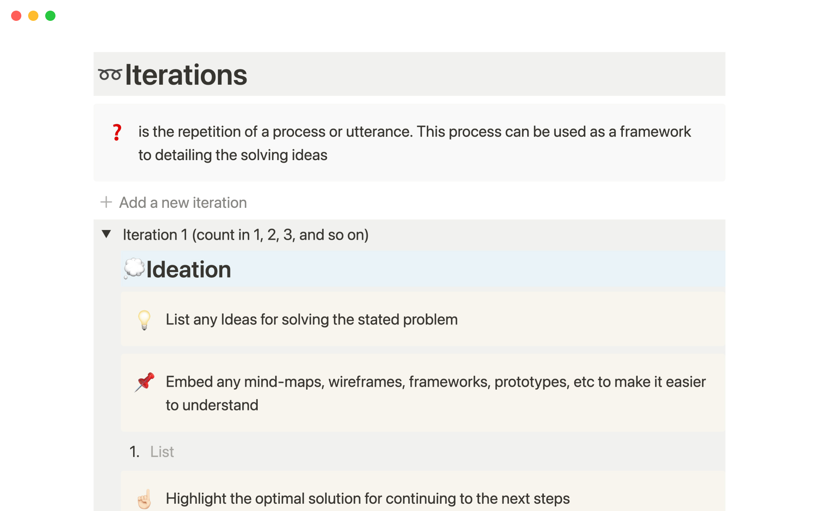819x511 pixels.
Task: Click the red pushpin callout icon
Action: point(145,382)
